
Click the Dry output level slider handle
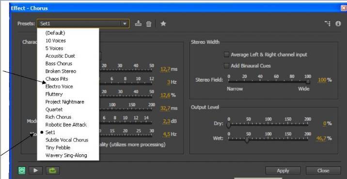(229, 125)
